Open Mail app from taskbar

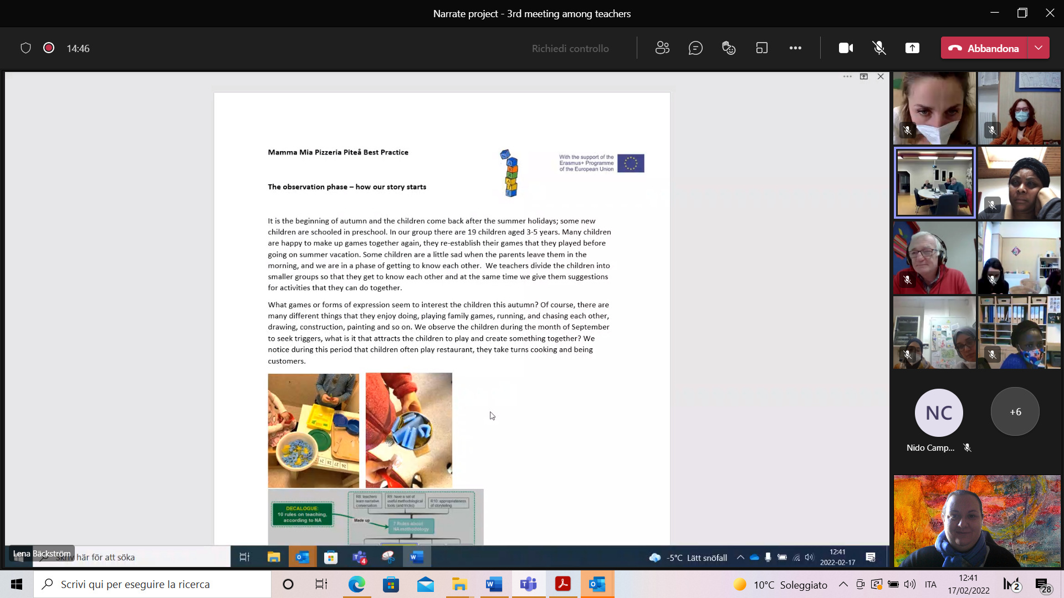click(x=426, y=584)
